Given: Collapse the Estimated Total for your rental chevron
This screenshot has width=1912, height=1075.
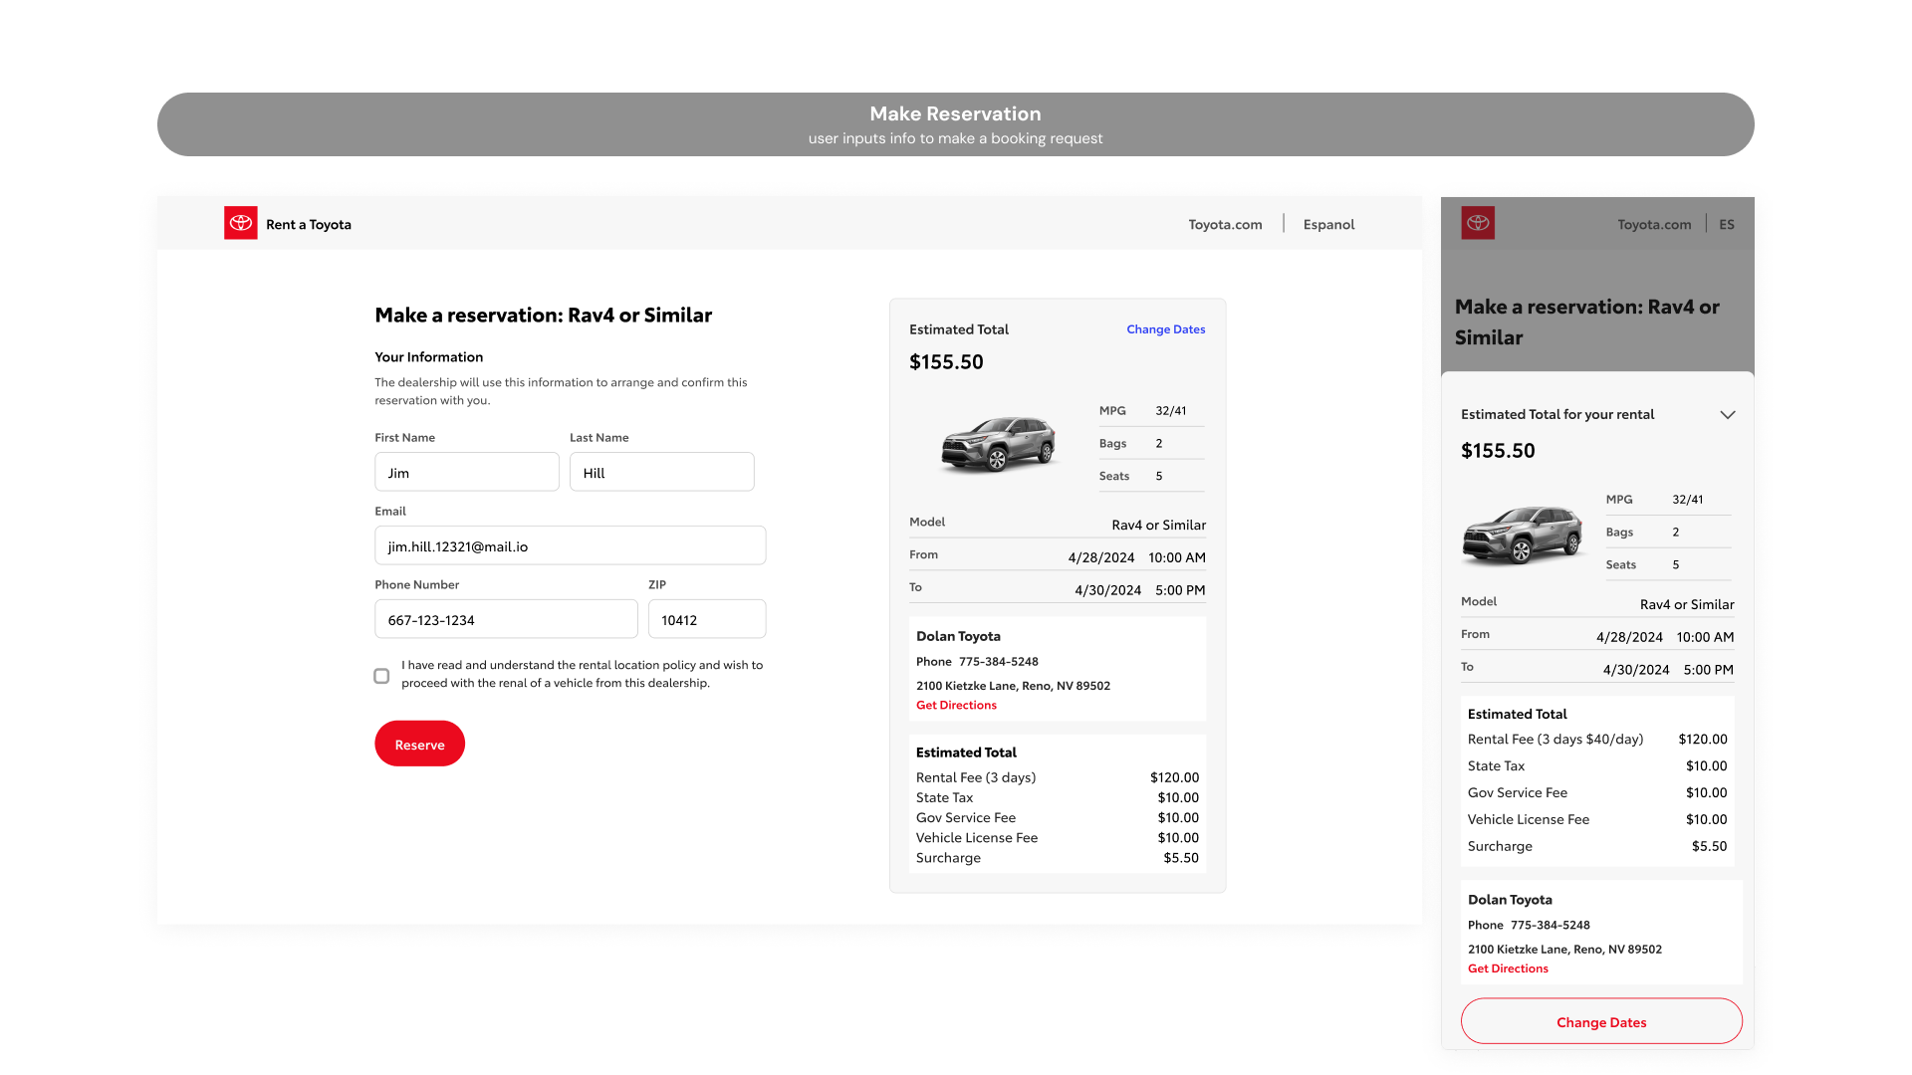Looking at the screenshot, I should (1728, 415).
